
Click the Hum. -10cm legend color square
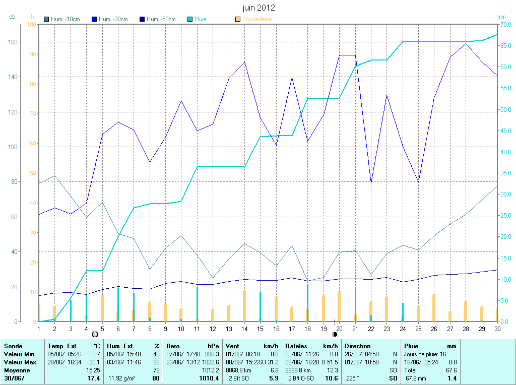coord(47,19)
